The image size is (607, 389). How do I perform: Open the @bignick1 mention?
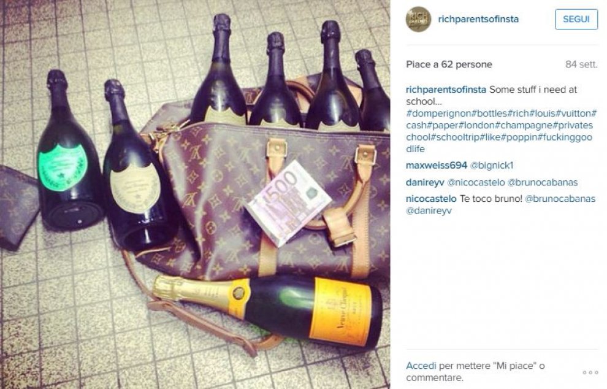tap(492, 166)
